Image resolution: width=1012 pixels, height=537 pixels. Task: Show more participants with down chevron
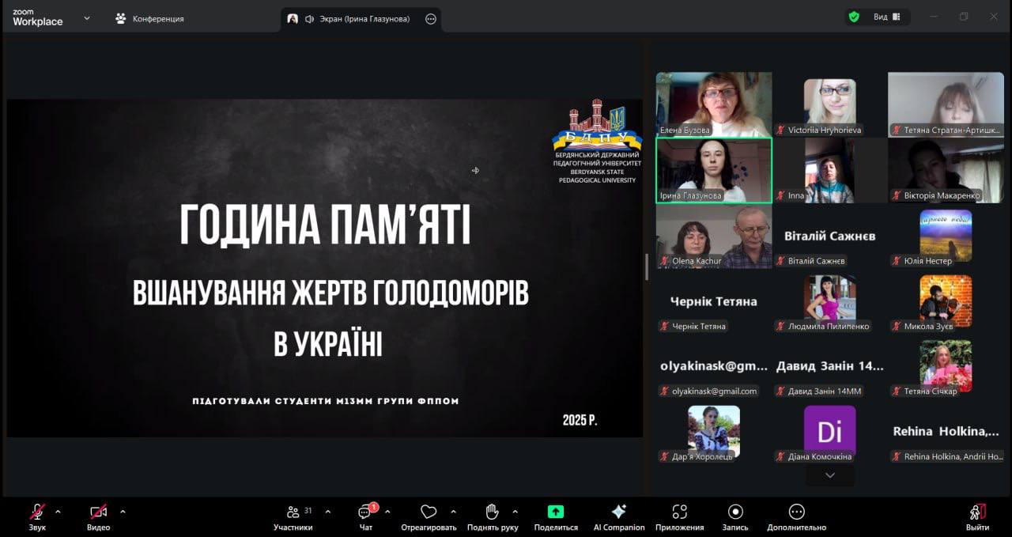pos(829,475)
